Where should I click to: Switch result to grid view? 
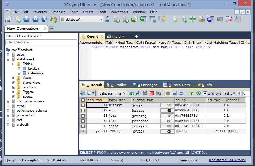(x=168, y=93)
